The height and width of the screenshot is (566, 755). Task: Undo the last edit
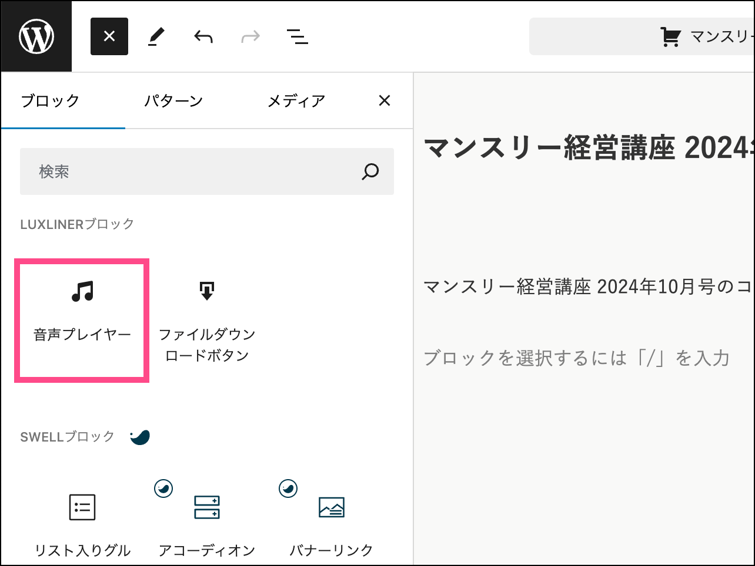[x=203, y=37]
